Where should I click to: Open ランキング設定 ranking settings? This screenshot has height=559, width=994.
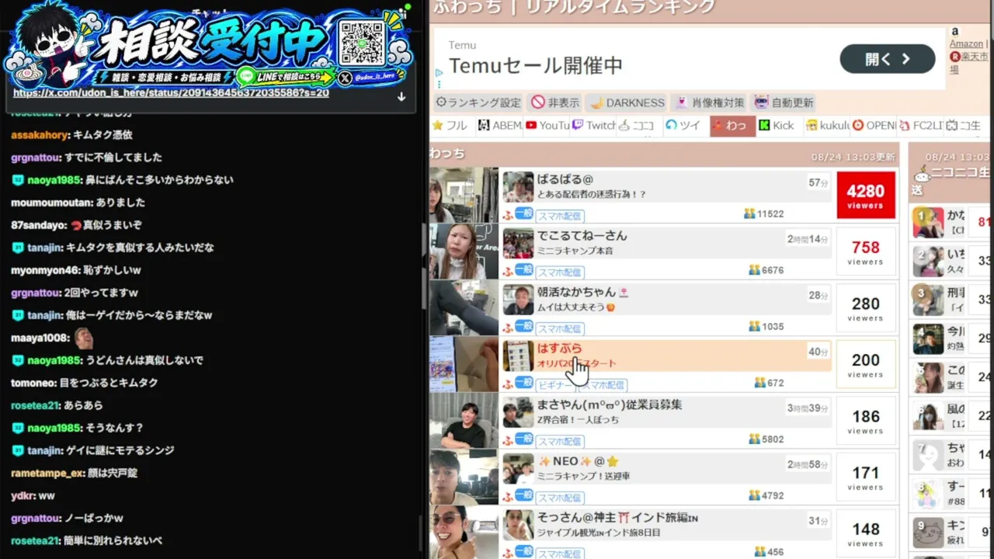point(478,102)
